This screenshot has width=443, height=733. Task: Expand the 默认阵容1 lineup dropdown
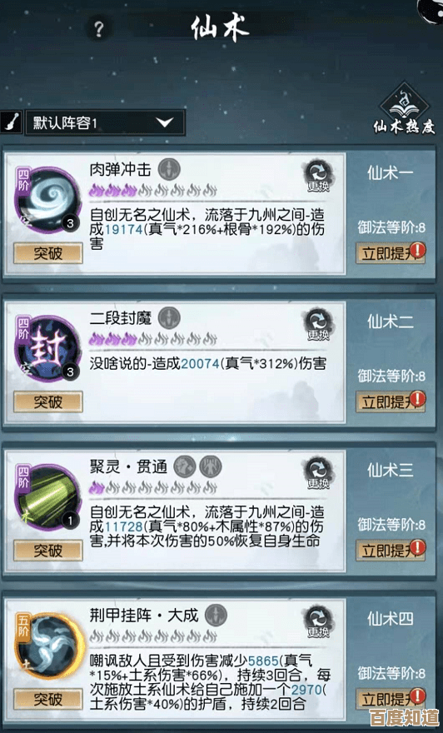point(105,123)
